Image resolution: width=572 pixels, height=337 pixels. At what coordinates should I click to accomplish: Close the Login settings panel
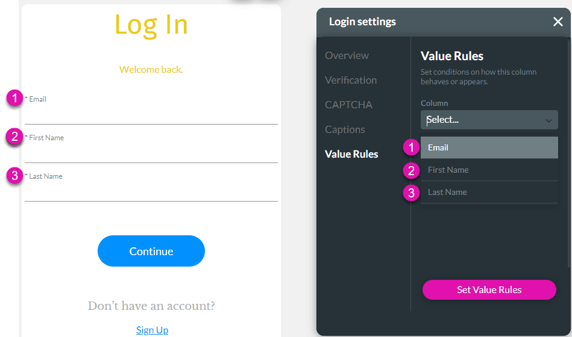(x=558, y=22)
